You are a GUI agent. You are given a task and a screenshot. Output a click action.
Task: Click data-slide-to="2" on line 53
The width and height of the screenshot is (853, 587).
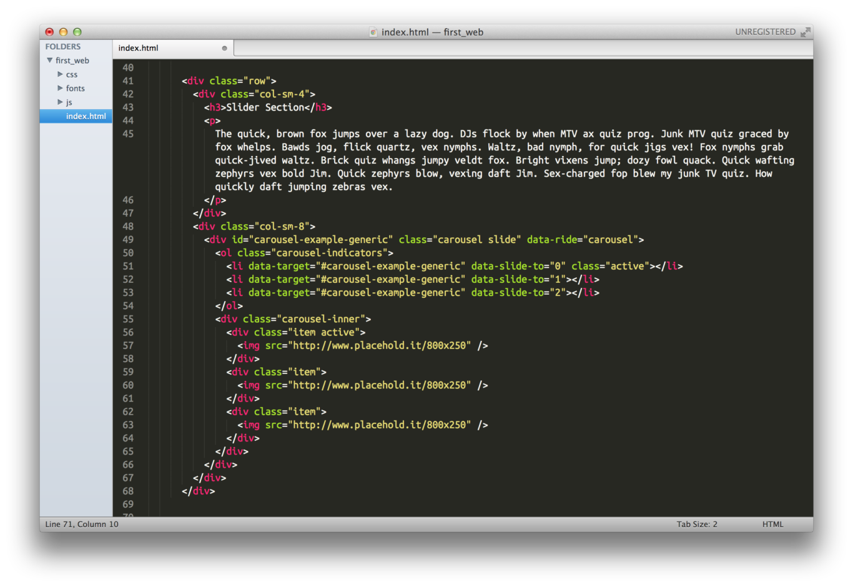(x=518, y=293)
